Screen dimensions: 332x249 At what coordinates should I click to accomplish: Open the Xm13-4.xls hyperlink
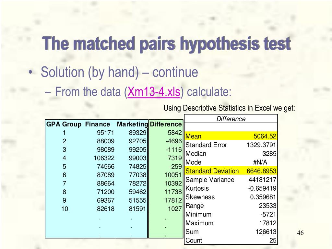pos(154,92)
